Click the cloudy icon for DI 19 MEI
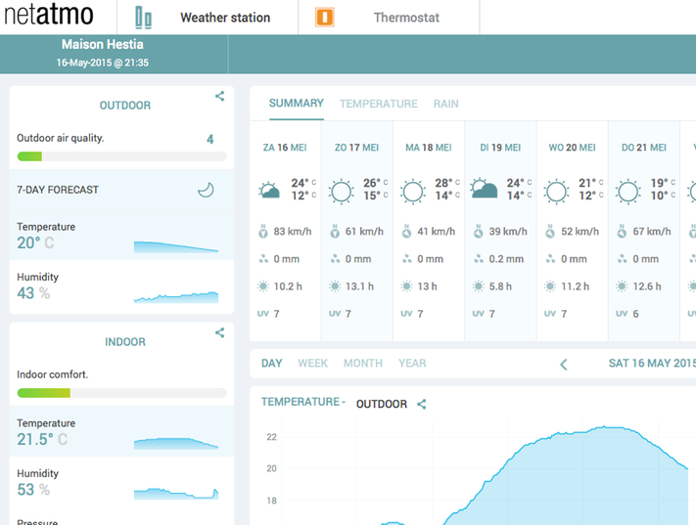 [x=485, y=189]
